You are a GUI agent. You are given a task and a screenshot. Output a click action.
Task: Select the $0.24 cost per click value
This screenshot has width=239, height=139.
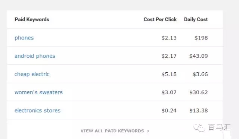169,110
